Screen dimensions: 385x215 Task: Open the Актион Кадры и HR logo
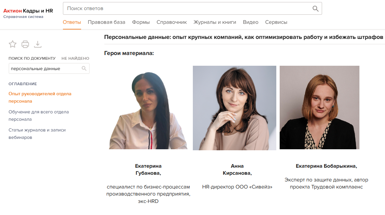28,13
